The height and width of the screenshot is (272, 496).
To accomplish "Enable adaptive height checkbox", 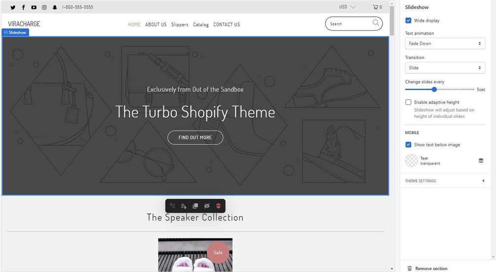I will [x=408, y=102].
